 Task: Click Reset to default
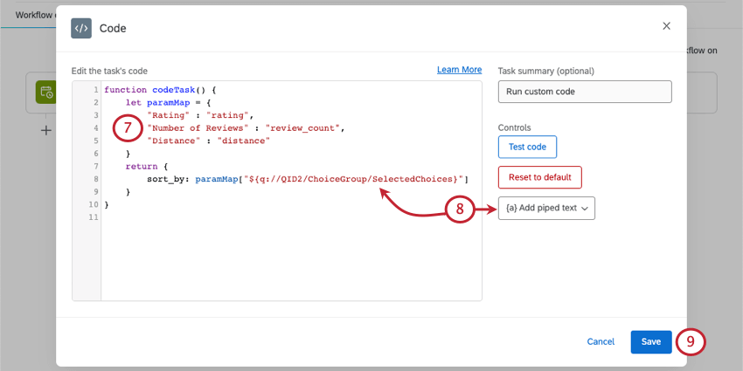coord(539,177)
